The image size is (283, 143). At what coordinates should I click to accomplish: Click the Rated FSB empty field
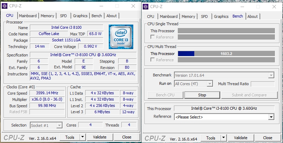coord(47,112)
